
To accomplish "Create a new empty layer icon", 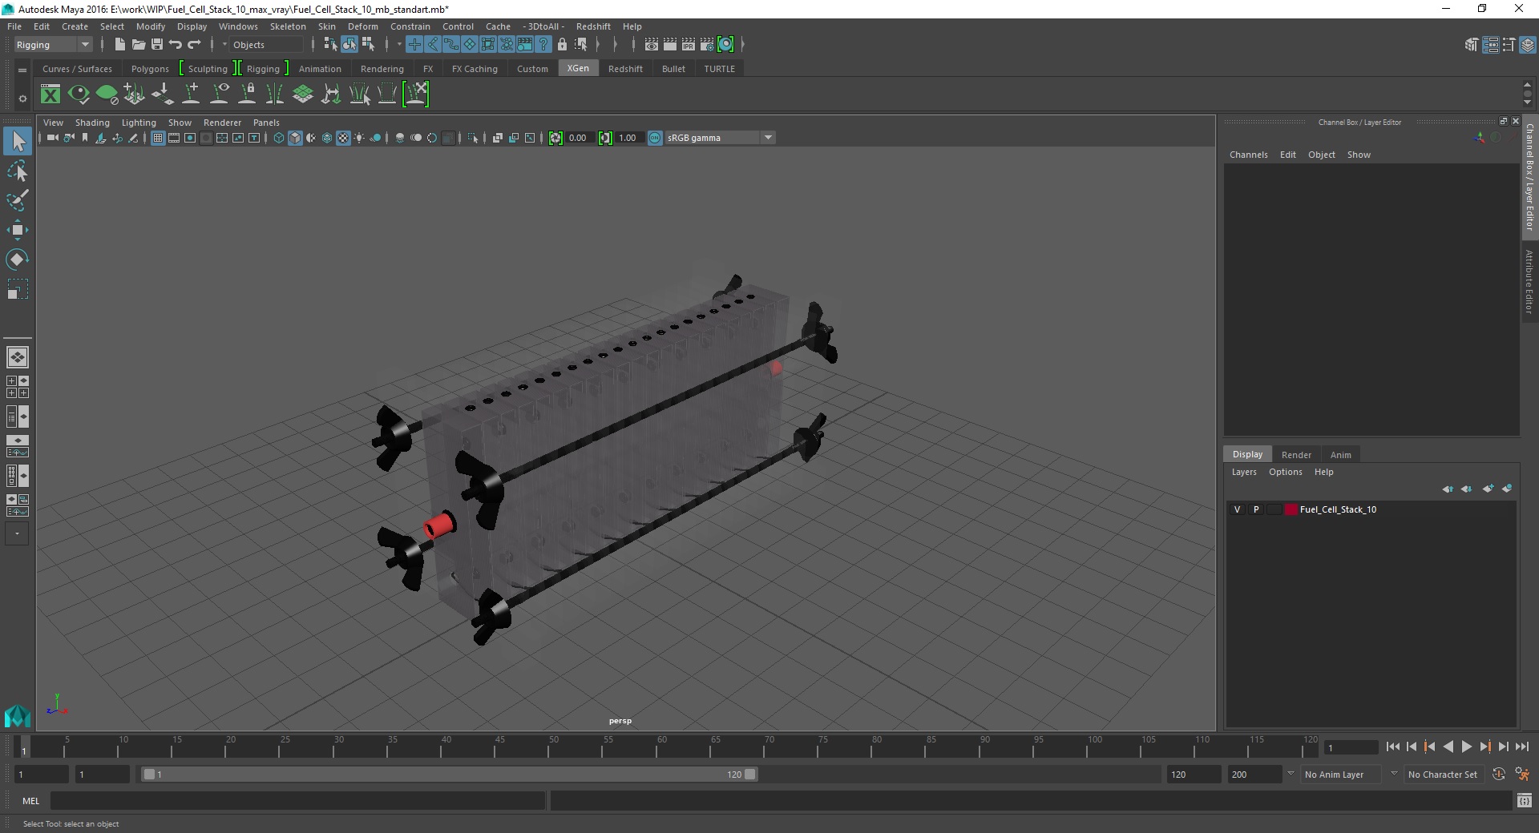I will [x=1489, y=489].
